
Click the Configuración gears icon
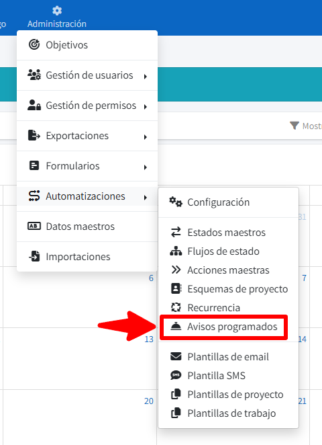tap(176, 202)
